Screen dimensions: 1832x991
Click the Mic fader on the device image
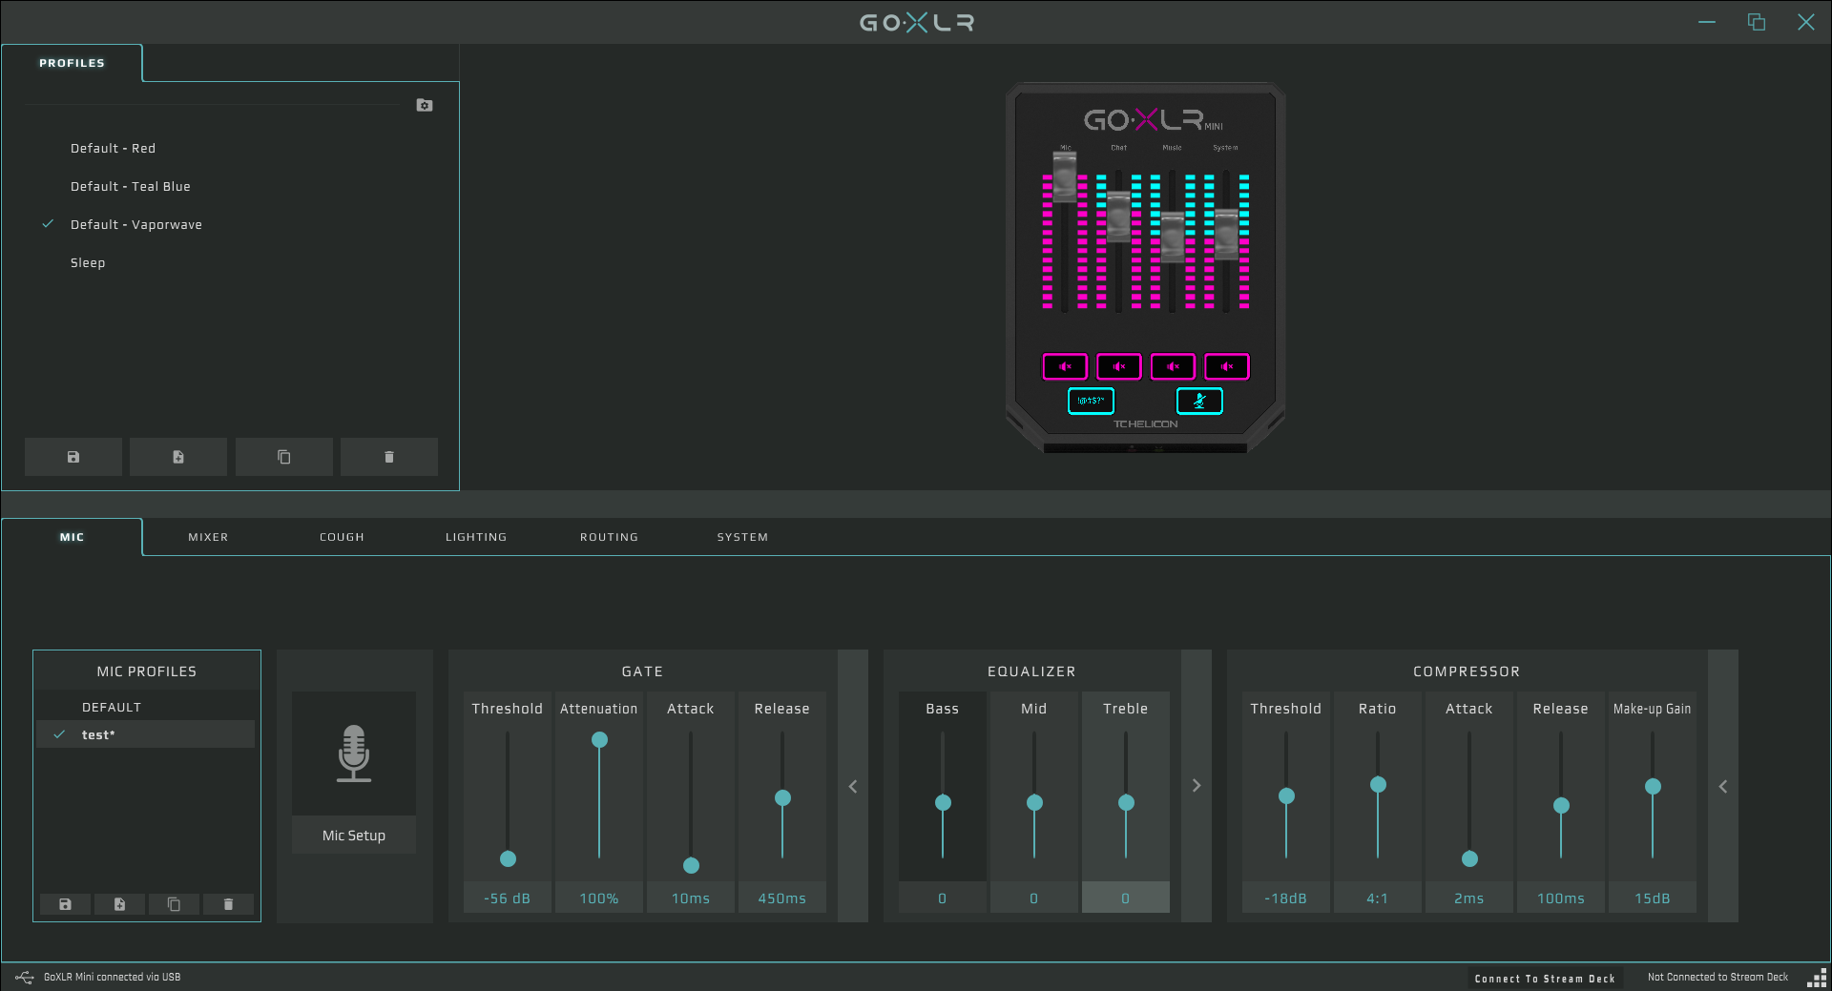point(1065,176)
